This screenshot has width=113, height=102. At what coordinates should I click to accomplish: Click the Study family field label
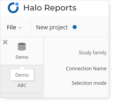click(x=93, y=53)
